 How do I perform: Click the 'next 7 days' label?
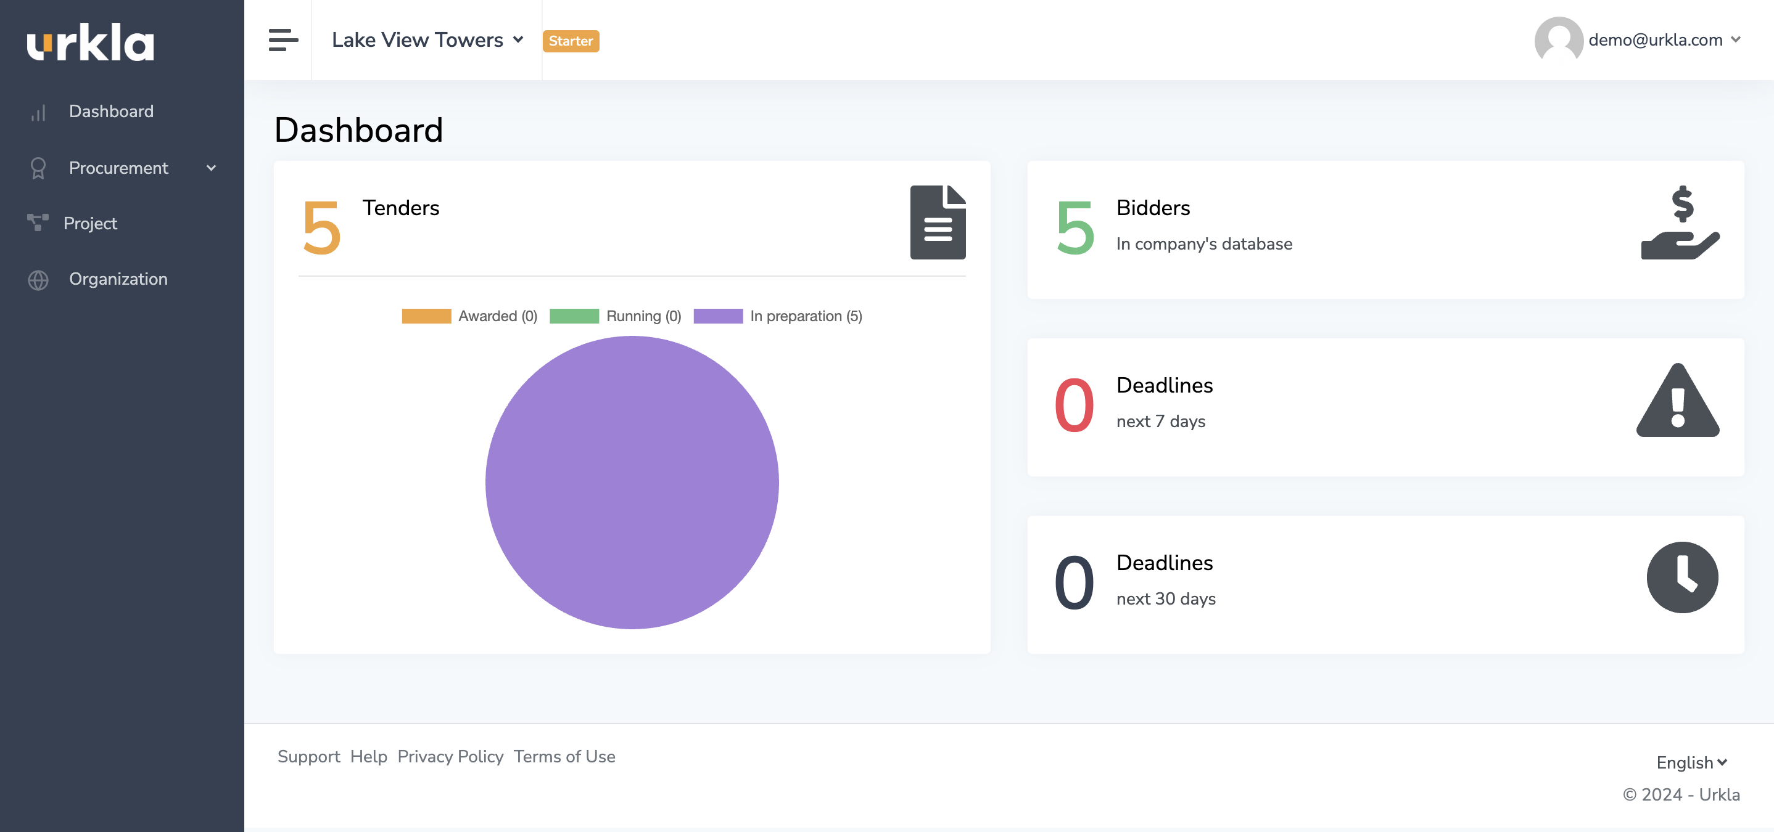1160,421
